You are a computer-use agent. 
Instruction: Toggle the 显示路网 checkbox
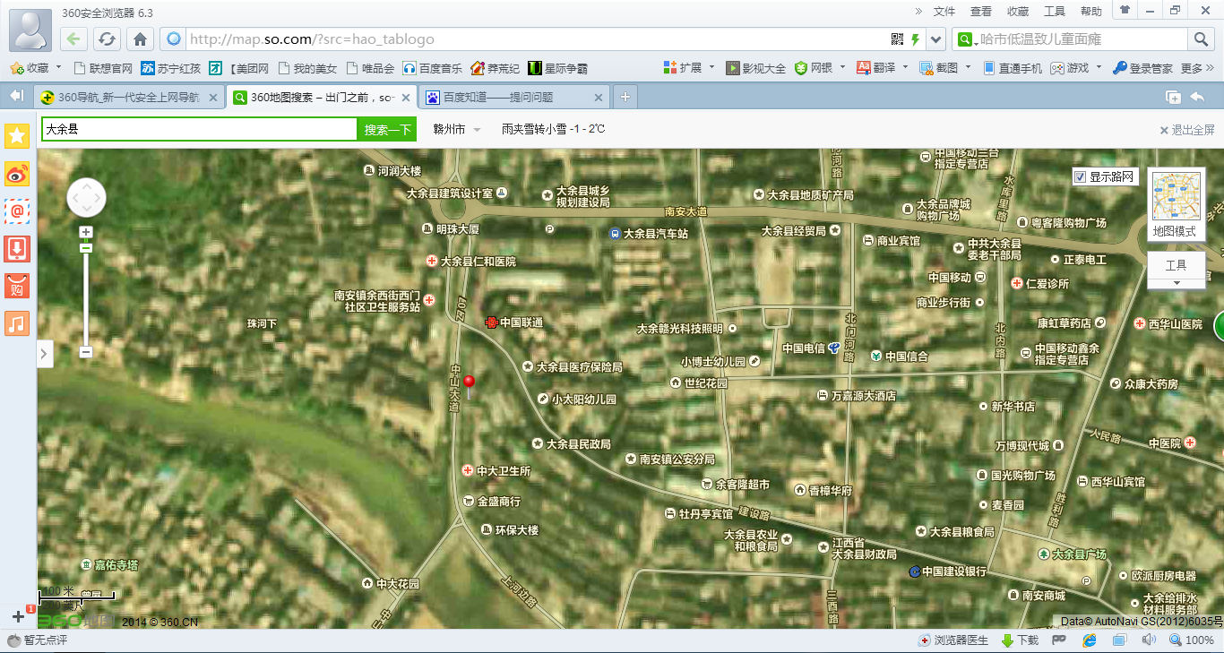(1080, 177)
